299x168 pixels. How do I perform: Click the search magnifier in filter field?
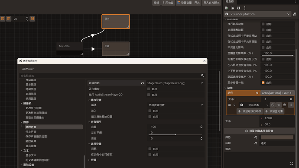(x=202, y=76)
